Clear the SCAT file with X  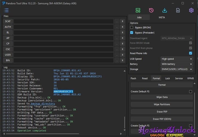(122, 21)
